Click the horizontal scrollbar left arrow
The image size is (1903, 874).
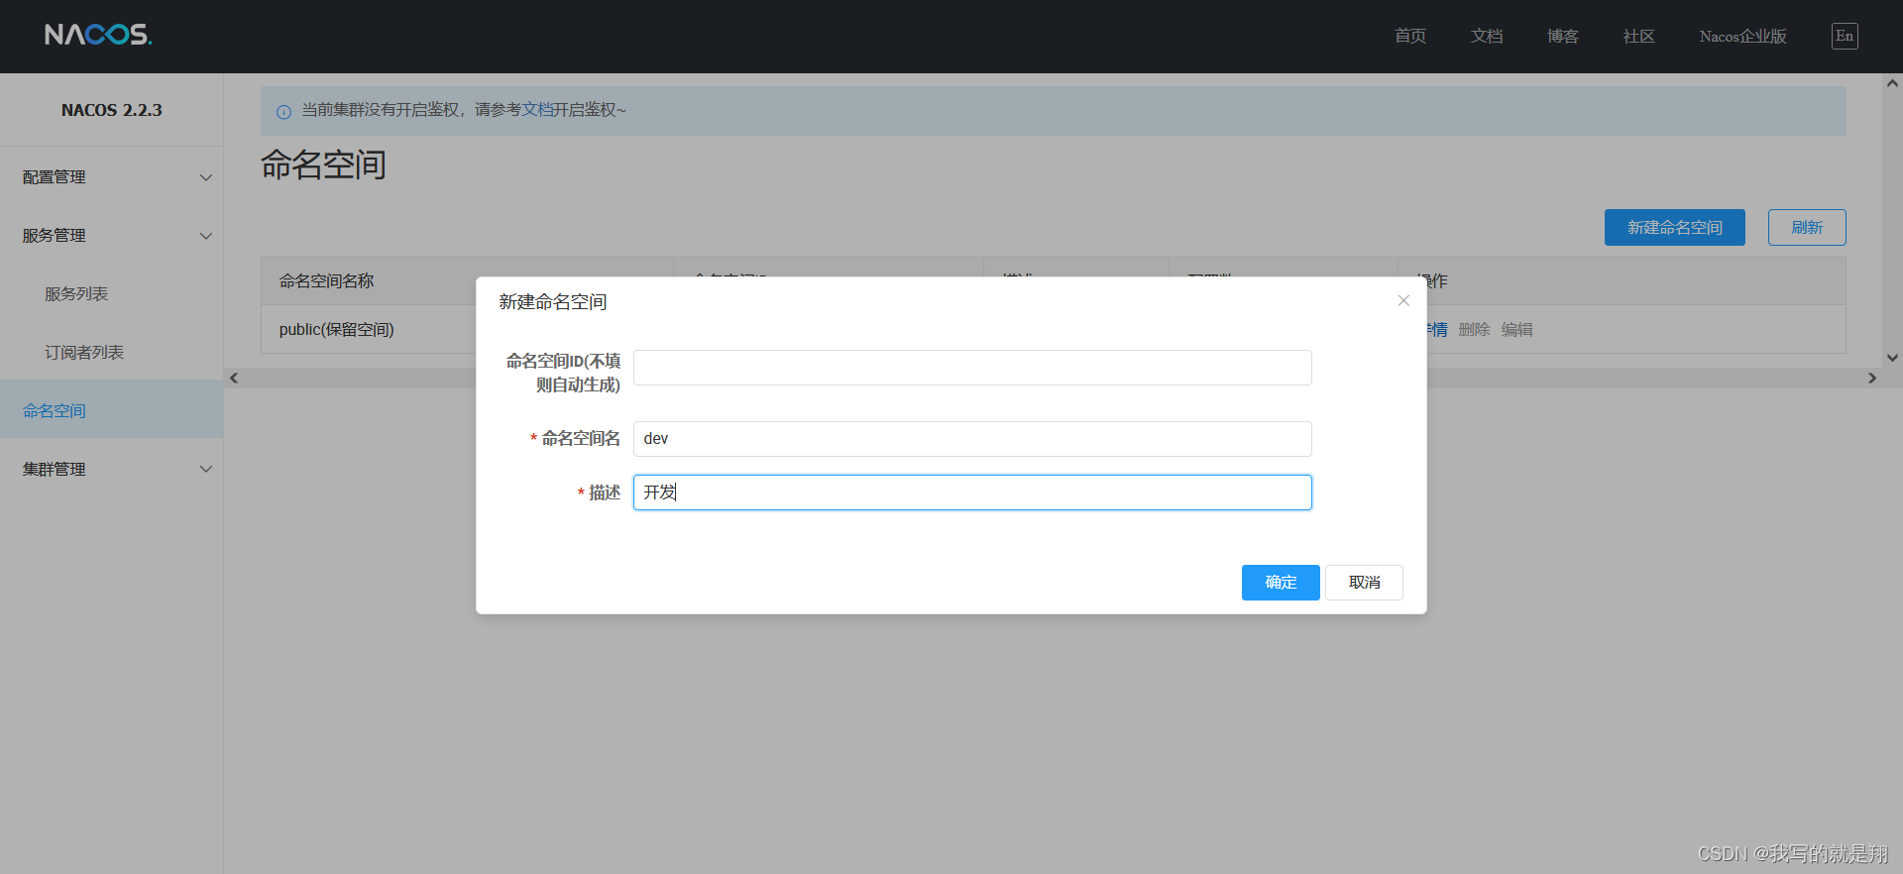click(234, 378)
